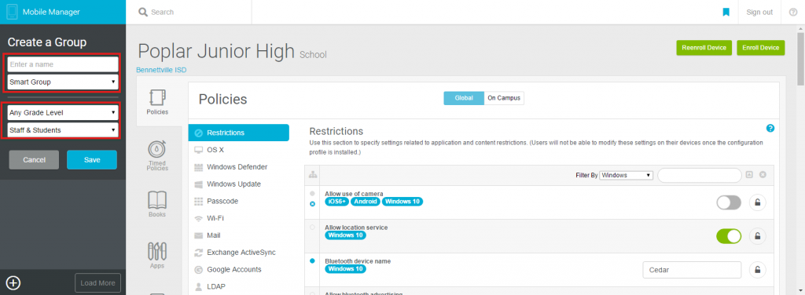This screenshot has width=805, height=295.
Task: Click the Save button
Action: [92, 160]
